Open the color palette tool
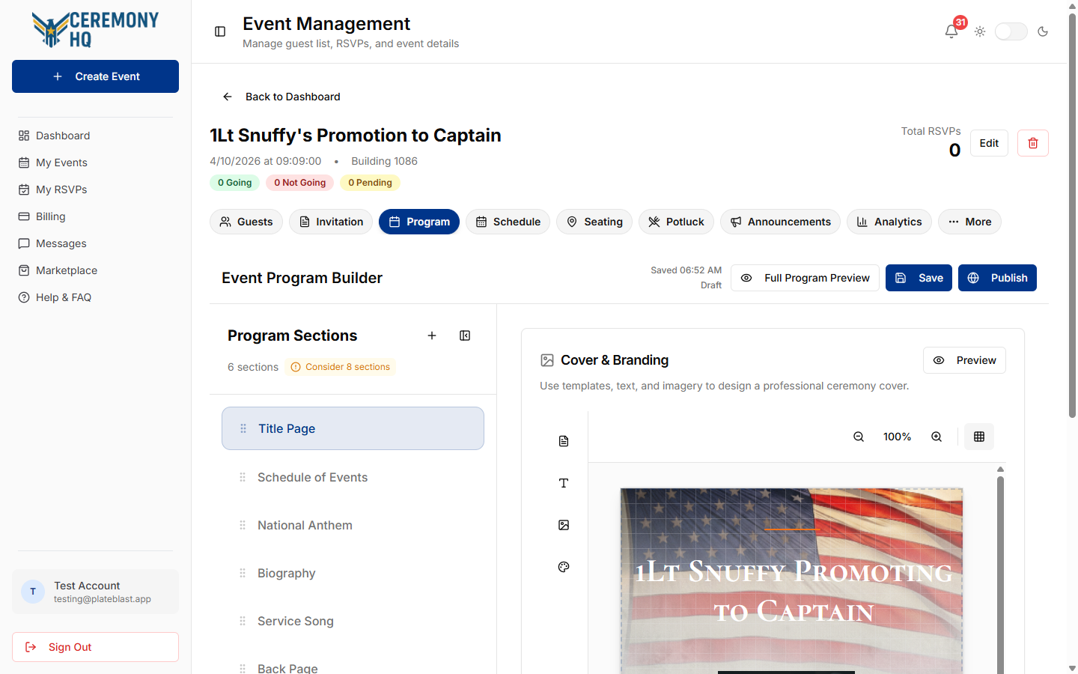This screenshot has width=1078, height=674. tap(564, 567)
